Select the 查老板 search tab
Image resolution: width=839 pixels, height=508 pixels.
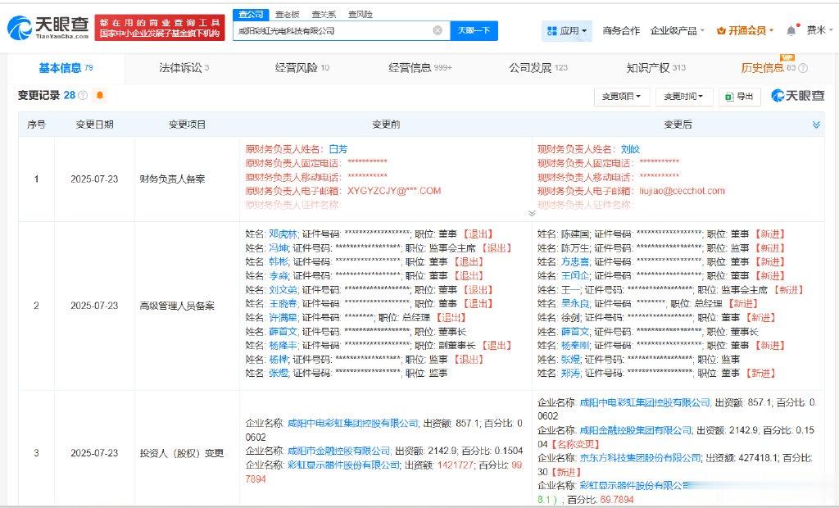(x=288, y=15)
